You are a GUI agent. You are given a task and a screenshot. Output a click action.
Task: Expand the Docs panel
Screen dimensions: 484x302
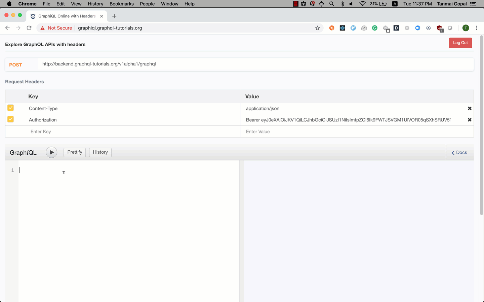pyautogui.click(x=459, y=152)
